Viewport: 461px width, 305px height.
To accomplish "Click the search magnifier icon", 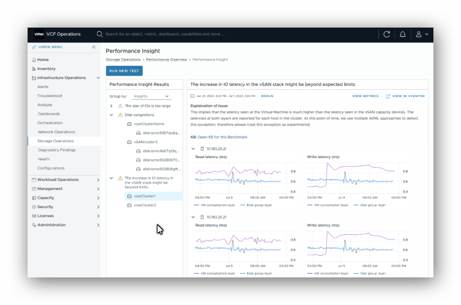I will point(100,34).
